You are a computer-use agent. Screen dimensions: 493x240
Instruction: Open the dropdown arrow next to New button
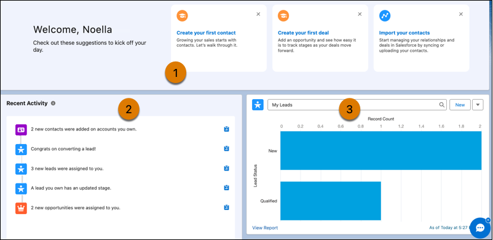click(478, 105)
